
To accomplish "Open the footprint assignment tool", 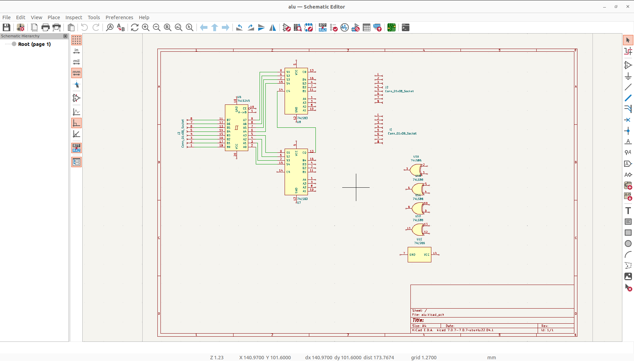I will pyautogui.click(x=356, y=27).
